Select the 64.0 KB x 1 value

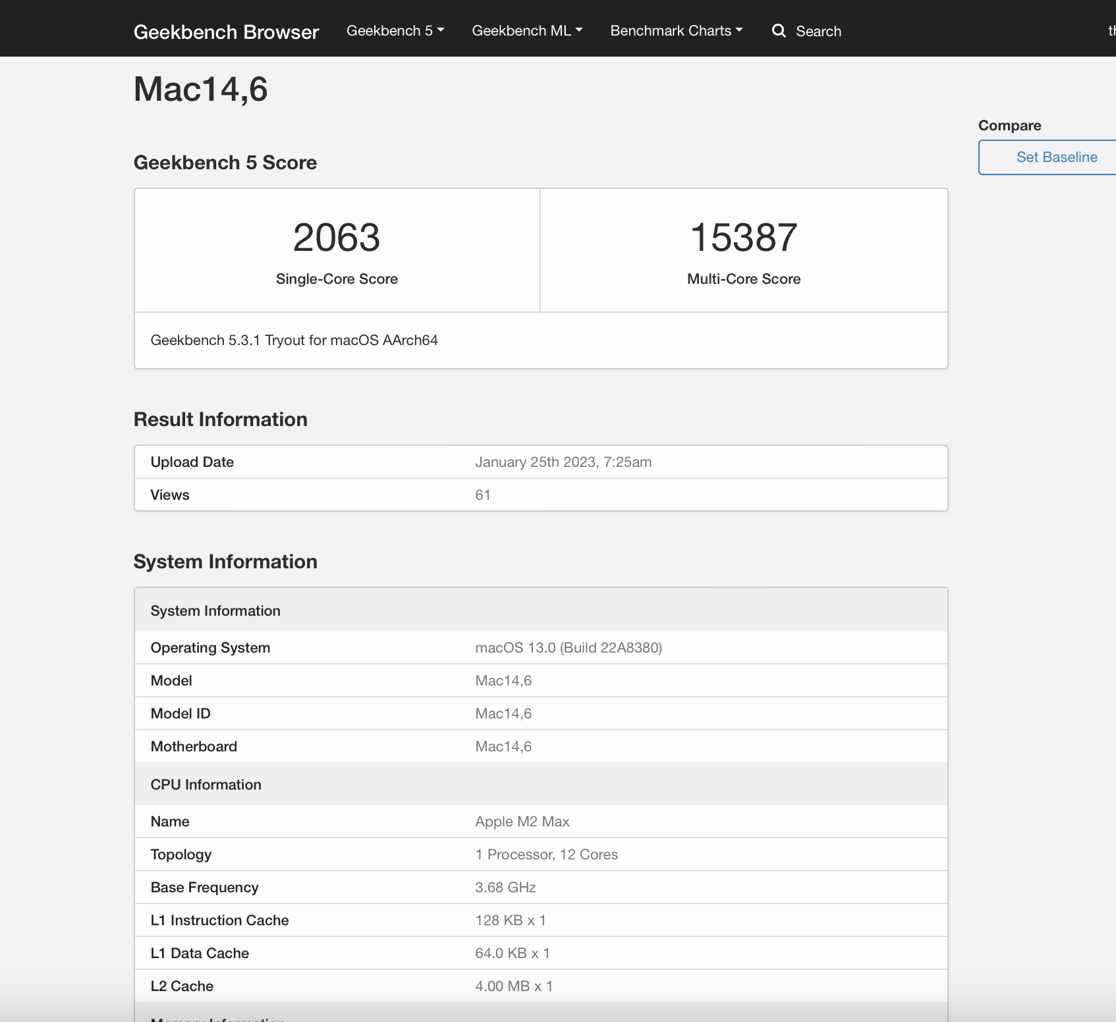click(x=513, y=954)
